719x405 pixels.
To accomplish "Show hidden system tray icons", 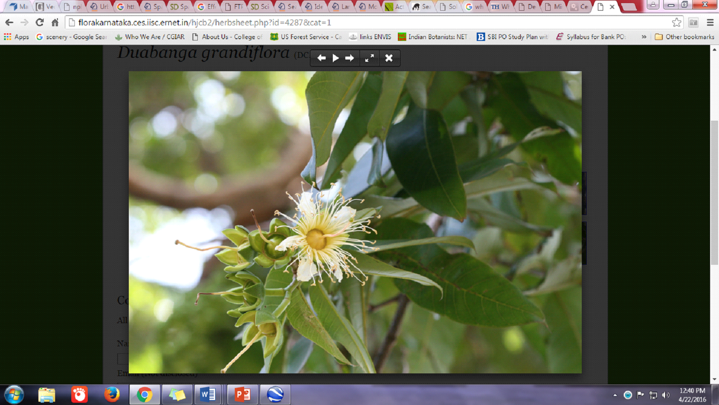I will 615,395.
